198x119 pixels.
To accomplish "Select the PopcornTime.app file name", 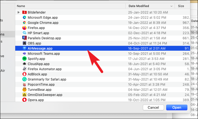I will 41,85.
